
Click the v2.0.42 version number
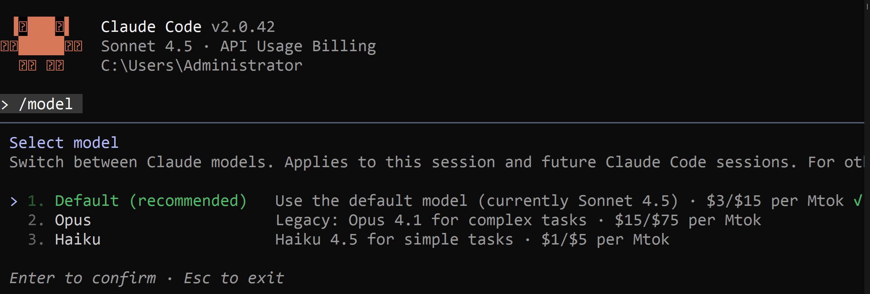[243, 27]
